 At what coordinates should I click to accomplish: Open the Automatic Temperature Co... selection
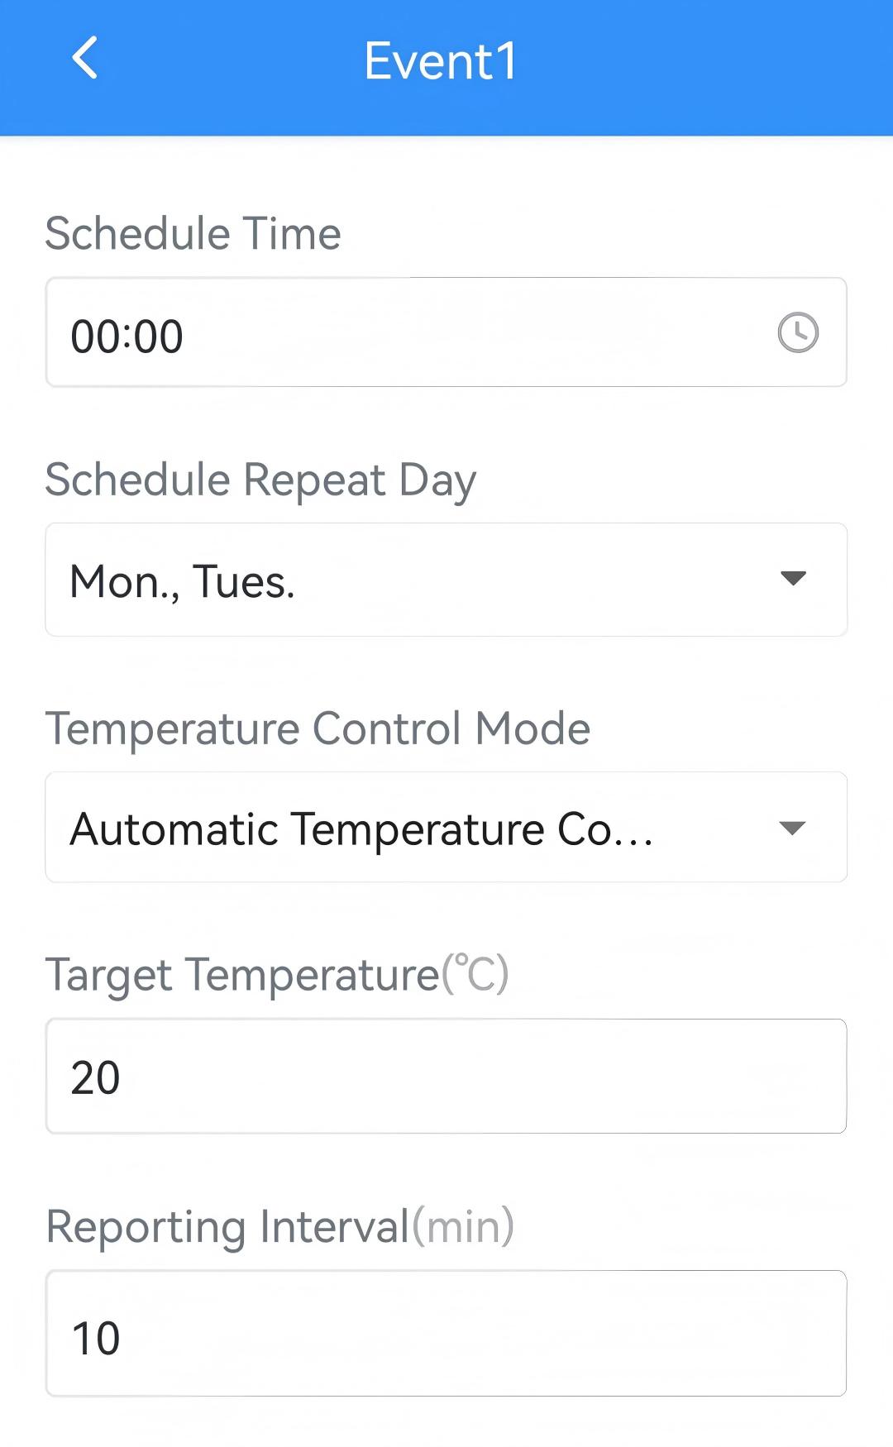[x=361, y=829]
